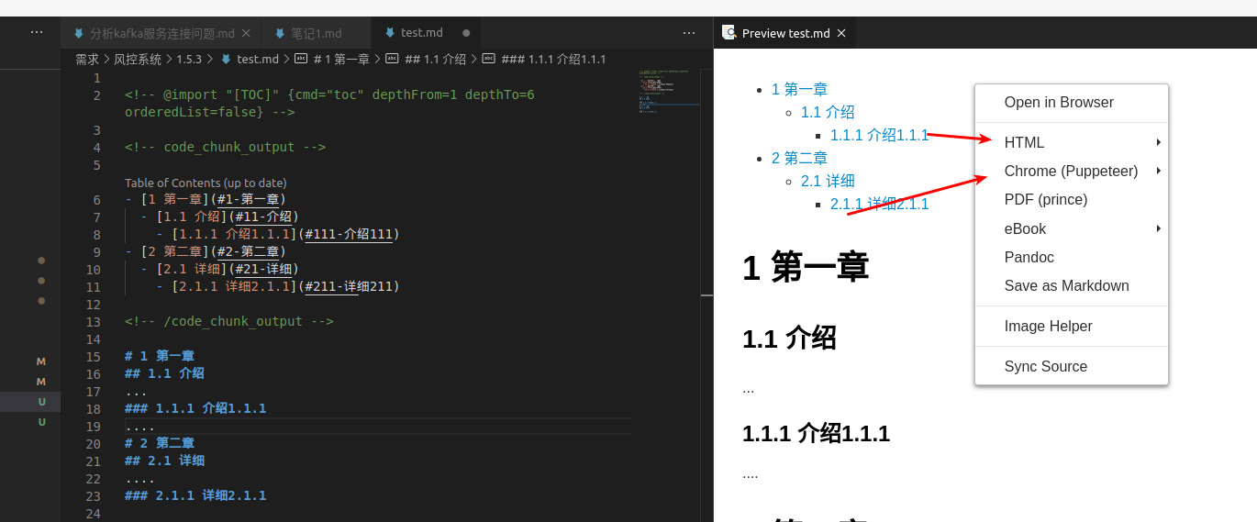This screenshot has width=1257, height=522.
Task: Open editor group more actions menu
Action: [x=689, y=33]
